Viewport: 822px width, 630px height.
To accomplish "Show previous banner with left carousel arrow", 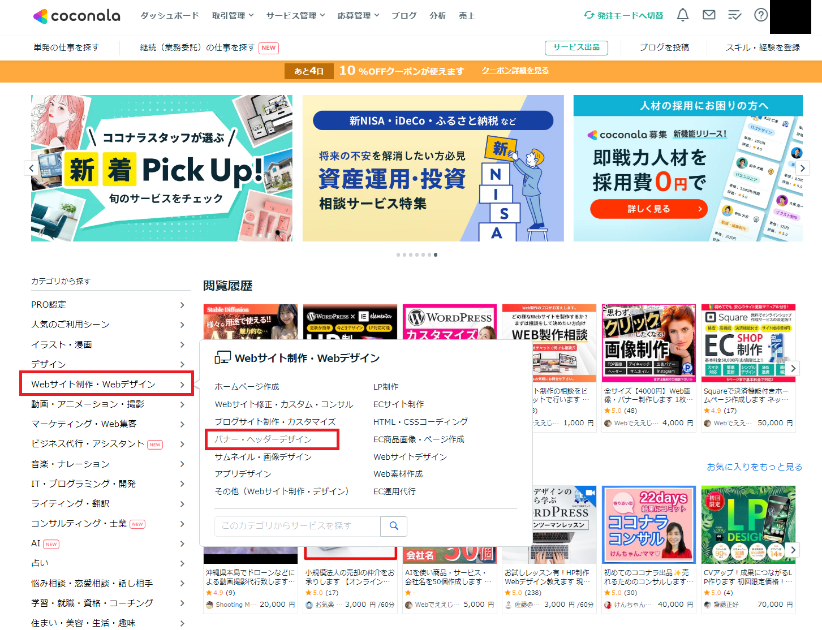I will 32,168.
